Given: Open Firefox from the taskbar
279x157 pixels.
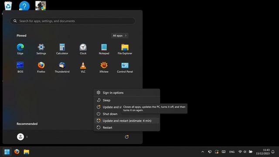Looking at the screenshot, I should click(x=17, y=152).
